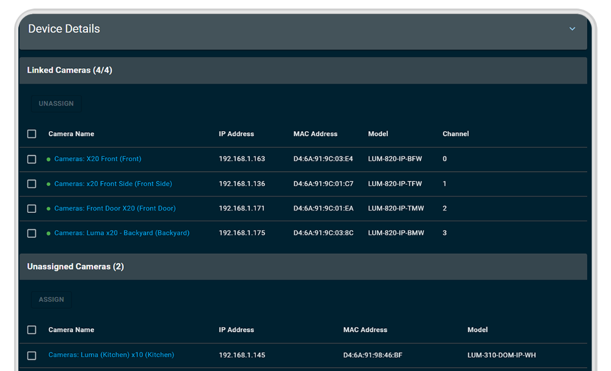
Task: Click the UNASSIGN button
Action: 56,104
